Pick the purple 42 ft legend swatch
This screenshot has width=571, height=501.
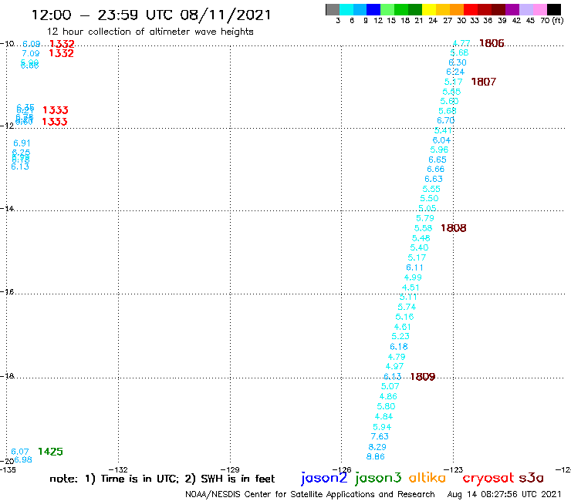512,9
